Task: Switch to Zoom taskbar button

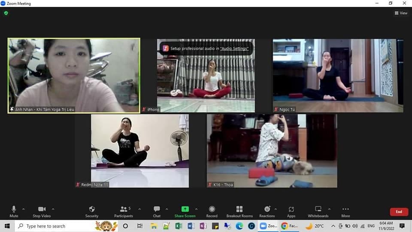Action: pos(268,226)
